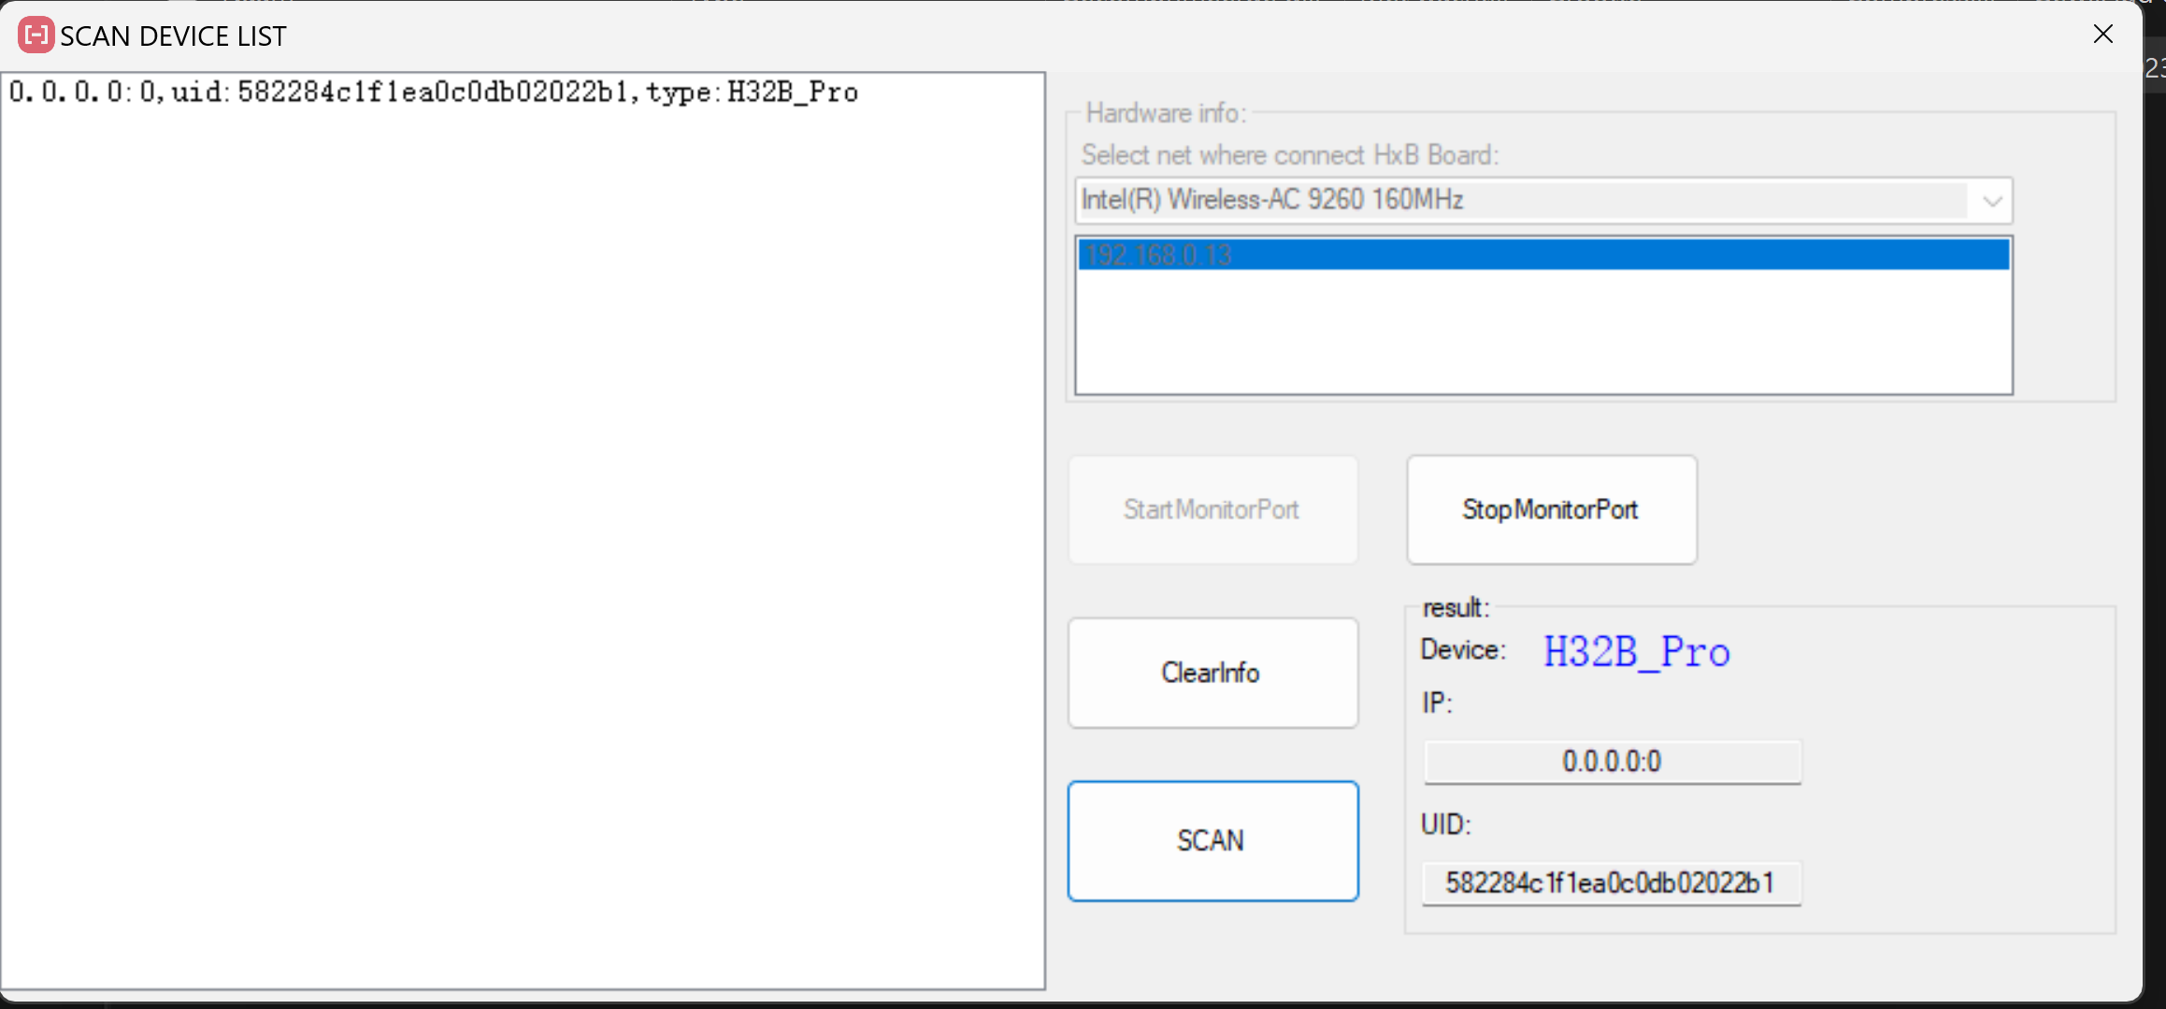The image size is (2166, 1009).
Task: Click the red app icon in title bar
Action: (36, 36)
